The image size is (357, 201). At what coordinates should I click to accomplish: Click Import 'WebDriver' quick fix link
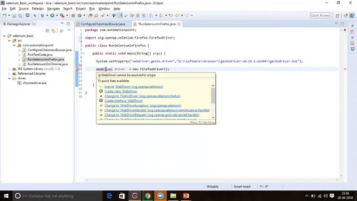coord(134,87)
